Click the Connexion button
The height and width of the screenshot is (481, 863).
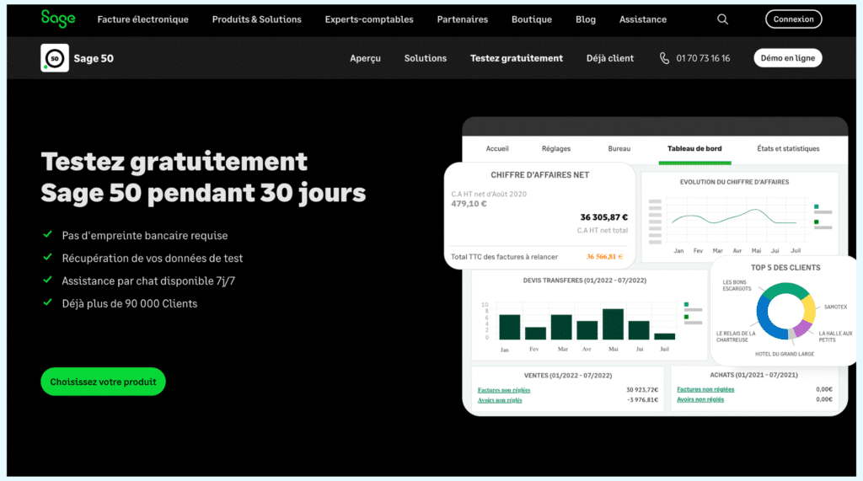point(793,19)
